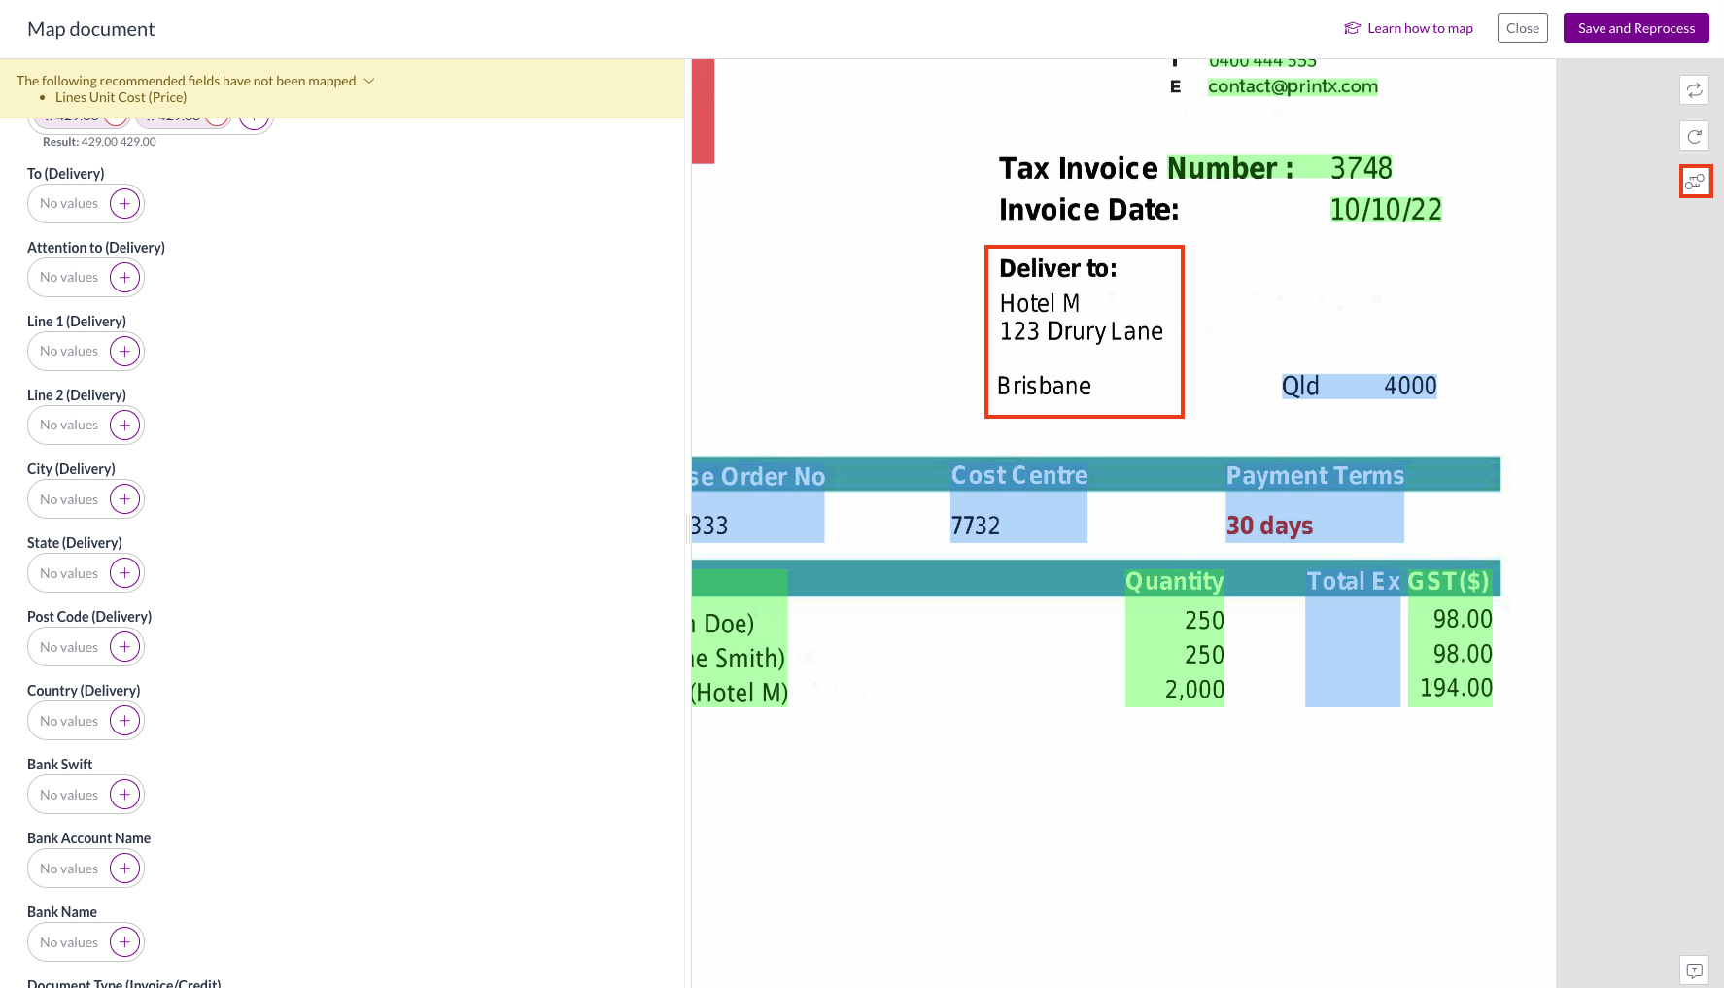This screenshot has height=988, width=1724.
Task: Add value to Post Code (Delivery) field
Action: [x=125, y=647]
